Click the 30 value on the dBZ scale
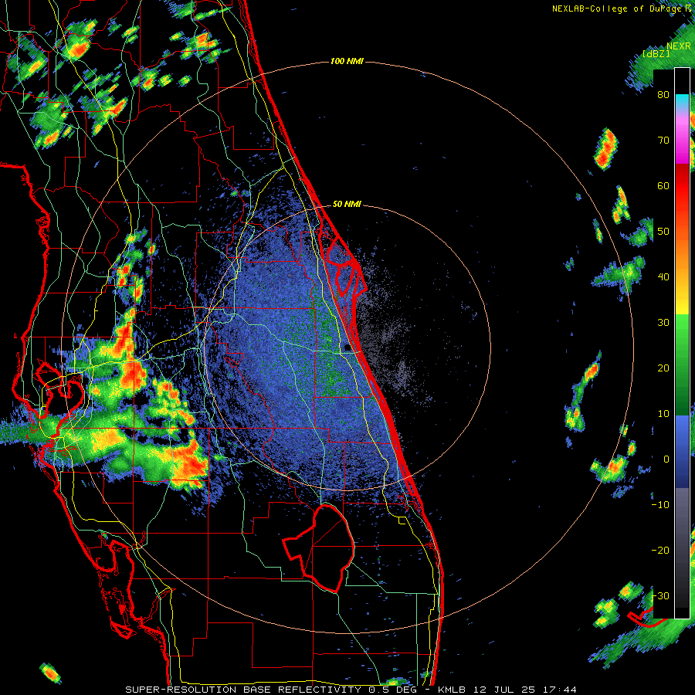Screen dimensions: 695x695 (x=663, y=322)
